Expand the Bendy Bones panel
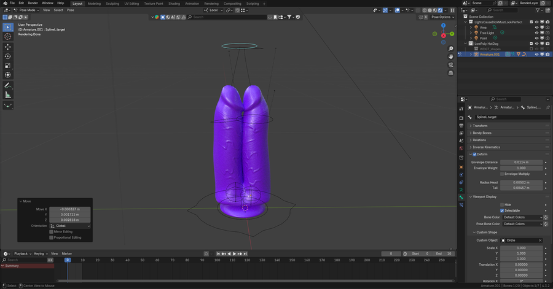 coord(482,133)
